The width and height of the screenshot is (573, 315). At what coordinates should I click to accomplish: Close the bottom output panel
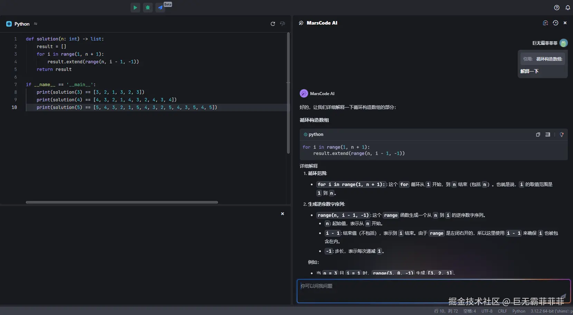(x=283, y=214)
